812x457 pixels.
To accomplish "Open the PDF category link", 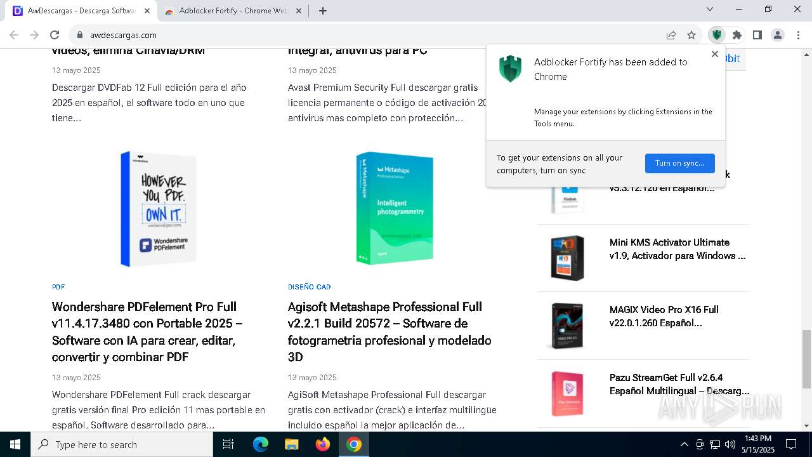I will click(58, 287).
